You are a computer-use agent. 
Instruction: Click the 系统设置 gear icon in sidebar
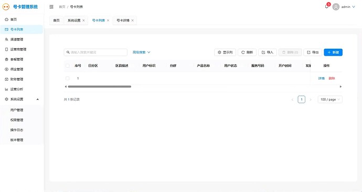click(6, 99)
